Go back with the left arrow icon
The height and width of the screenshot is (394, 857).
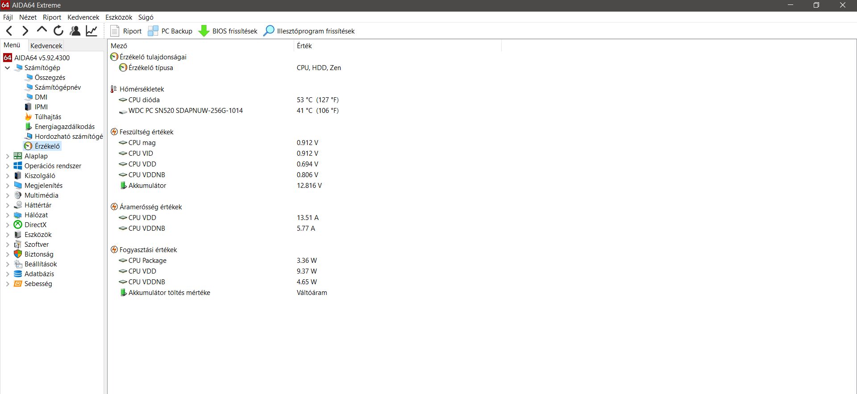click(x=9, y=31)
